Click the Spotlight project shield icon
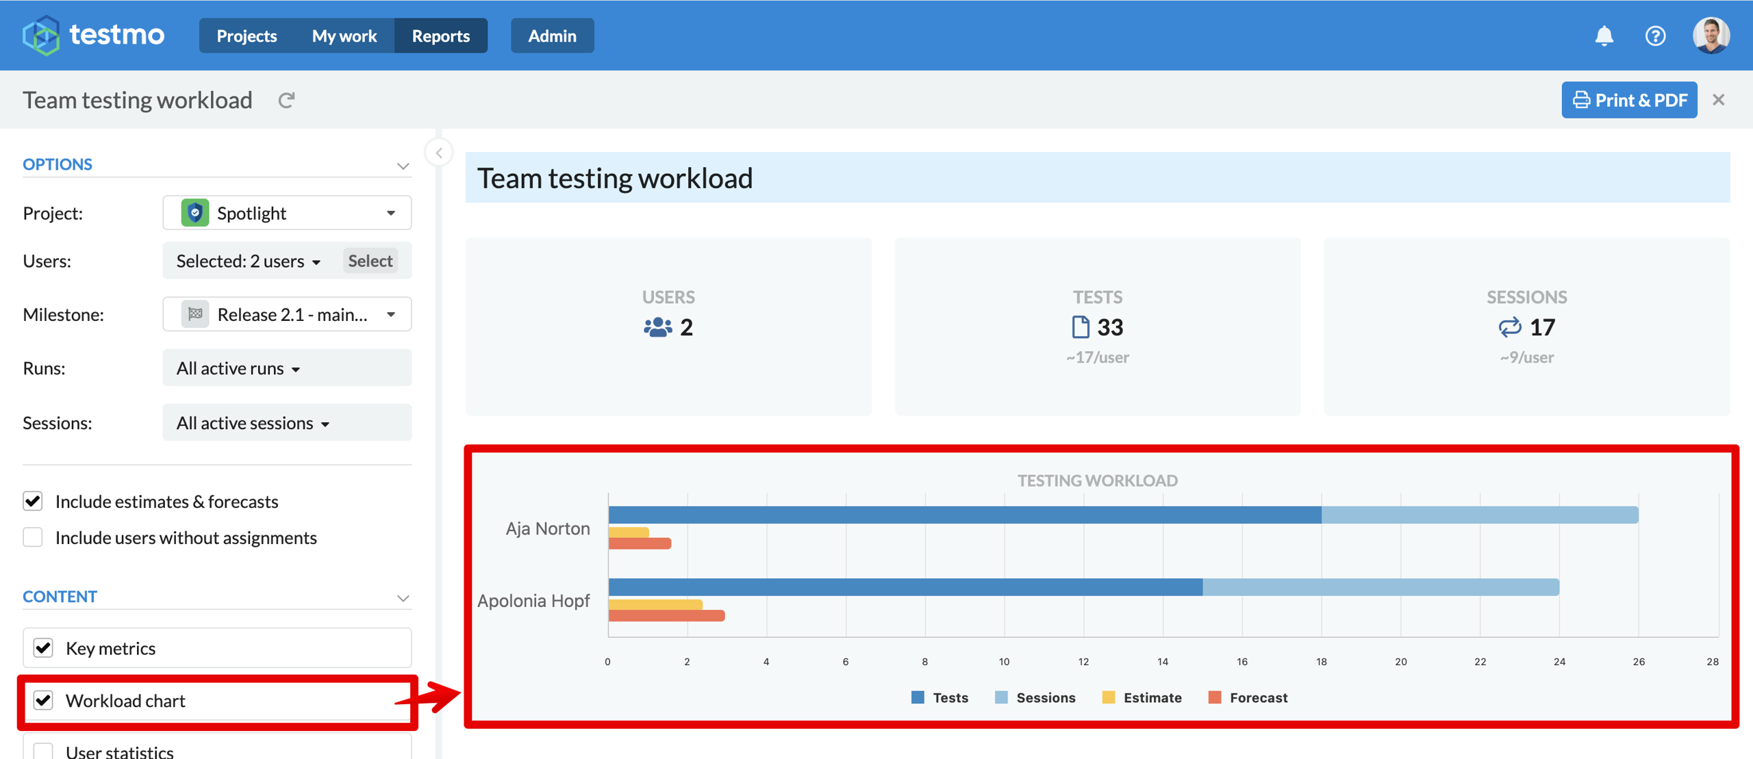The height and width of the screenshot is (759, 1753). (195, 213)
